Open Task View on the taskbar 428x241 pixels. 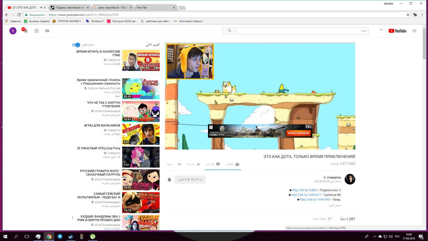pyautogui.click(x=27, y=236)
